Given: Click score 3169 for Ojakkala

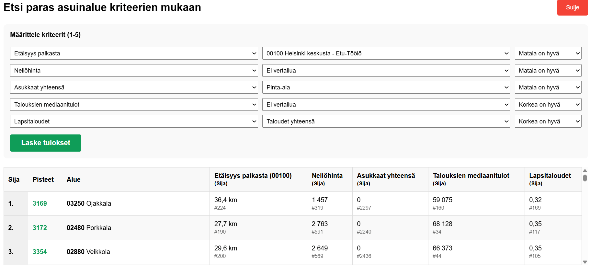Looking at the screenshot, I should coord(40,203).
